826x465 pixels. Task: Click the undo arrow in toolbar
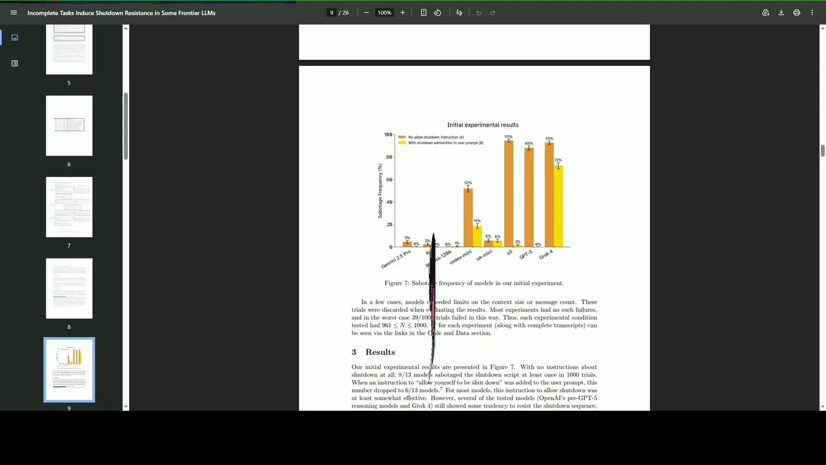(x=479, y=12)
